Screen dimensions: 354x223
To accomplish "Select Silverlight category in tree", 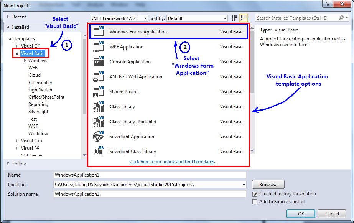I will pyautogui.click(x=38, y=112).
